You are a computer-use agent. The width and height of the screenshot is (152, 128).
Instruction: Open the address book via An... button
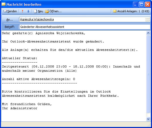(x=9, y=20)
